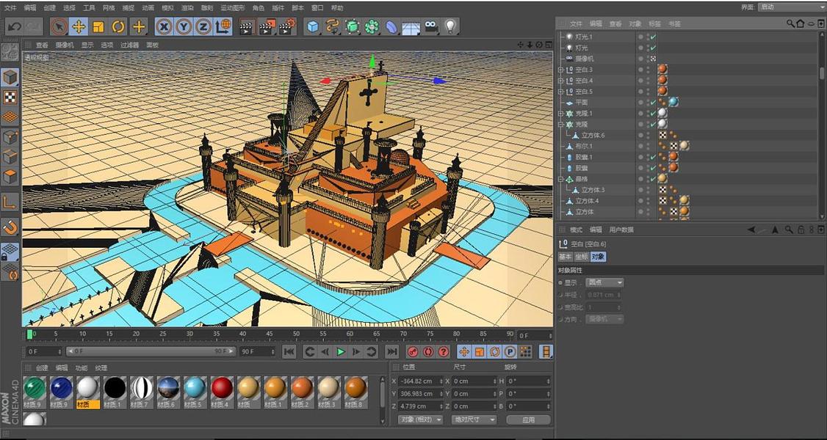
Task: Activate the Scale tool
Action: click(98, 27)
